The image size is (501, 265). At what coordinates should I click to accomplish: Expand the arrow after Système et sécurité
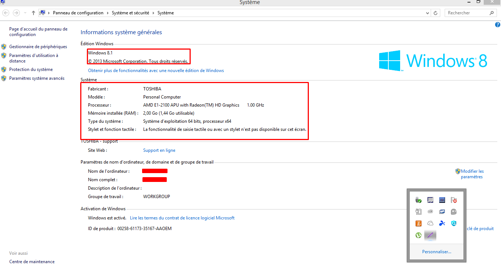coord(154,13)
